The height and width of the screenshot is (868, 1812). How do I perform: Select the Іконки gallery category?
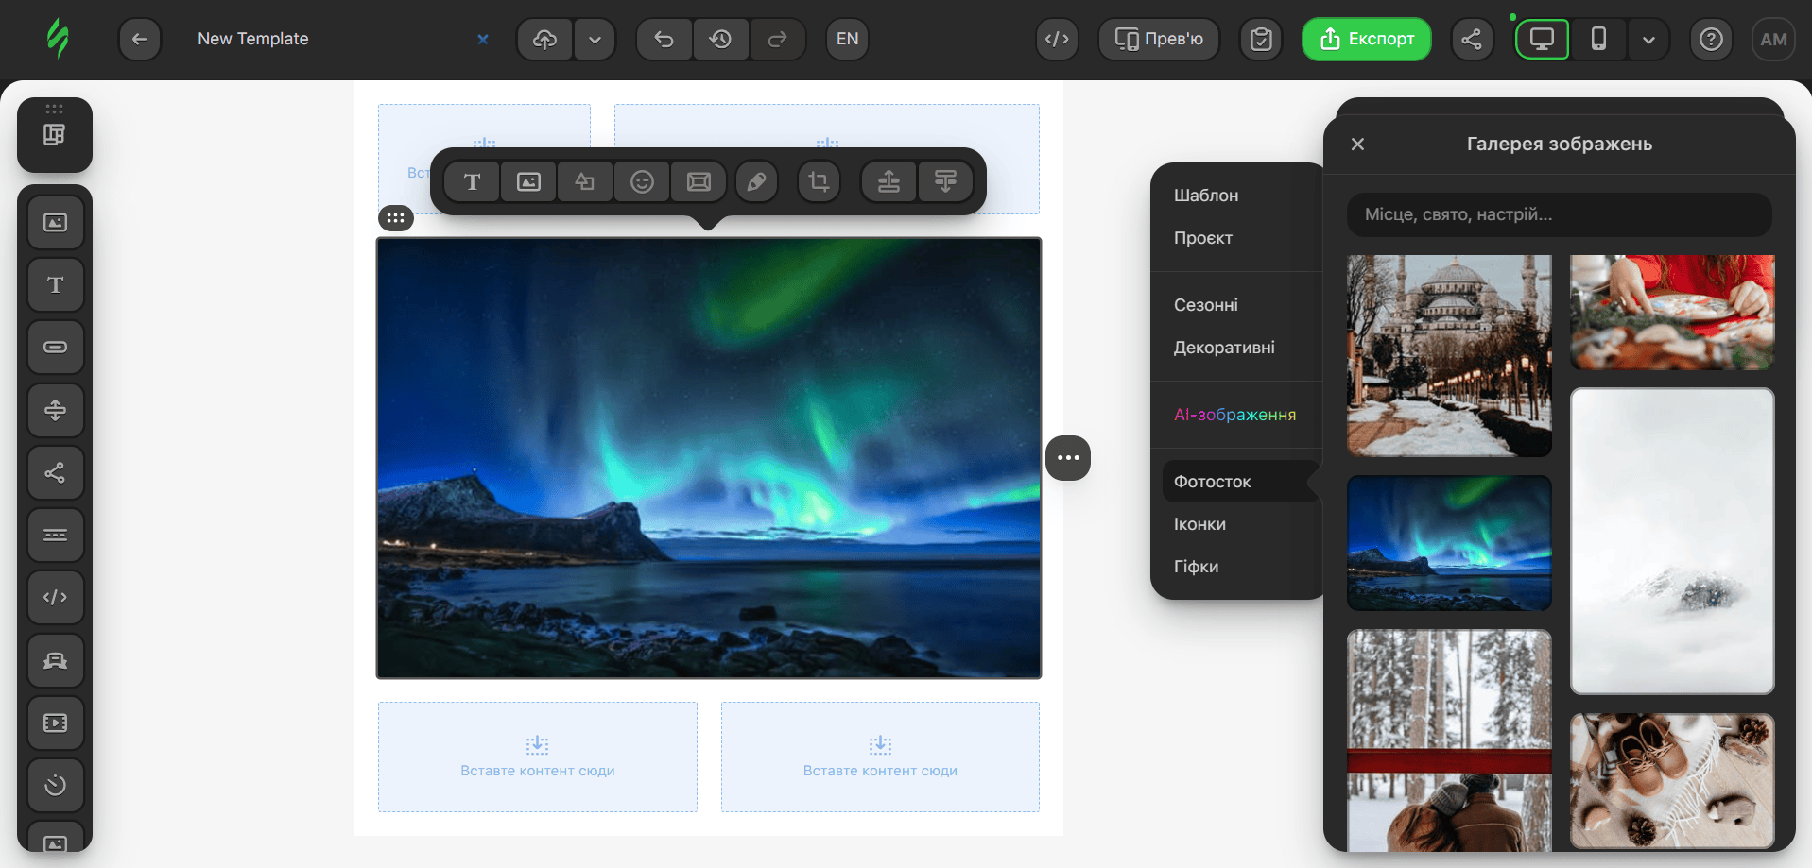[x=1199, y=524]
